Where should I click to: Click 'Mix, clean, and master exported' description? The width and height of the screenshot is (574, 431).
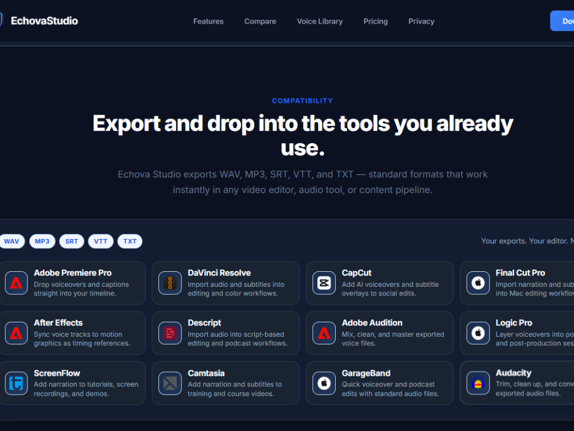pos(393,338)
